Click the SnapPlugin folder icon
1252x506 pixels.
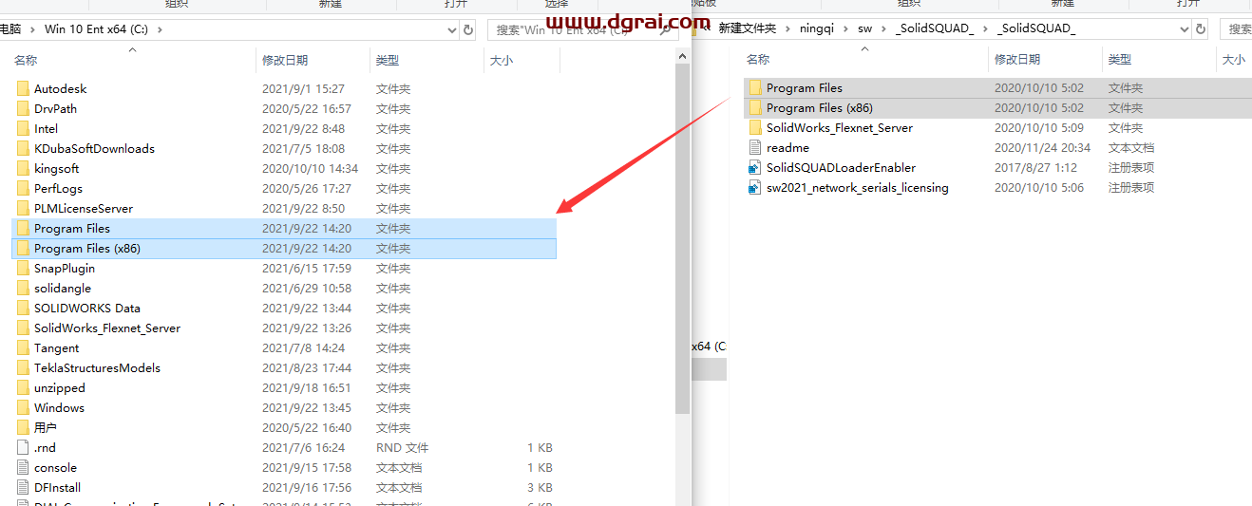pyautogui.click(x=24, y=269)
